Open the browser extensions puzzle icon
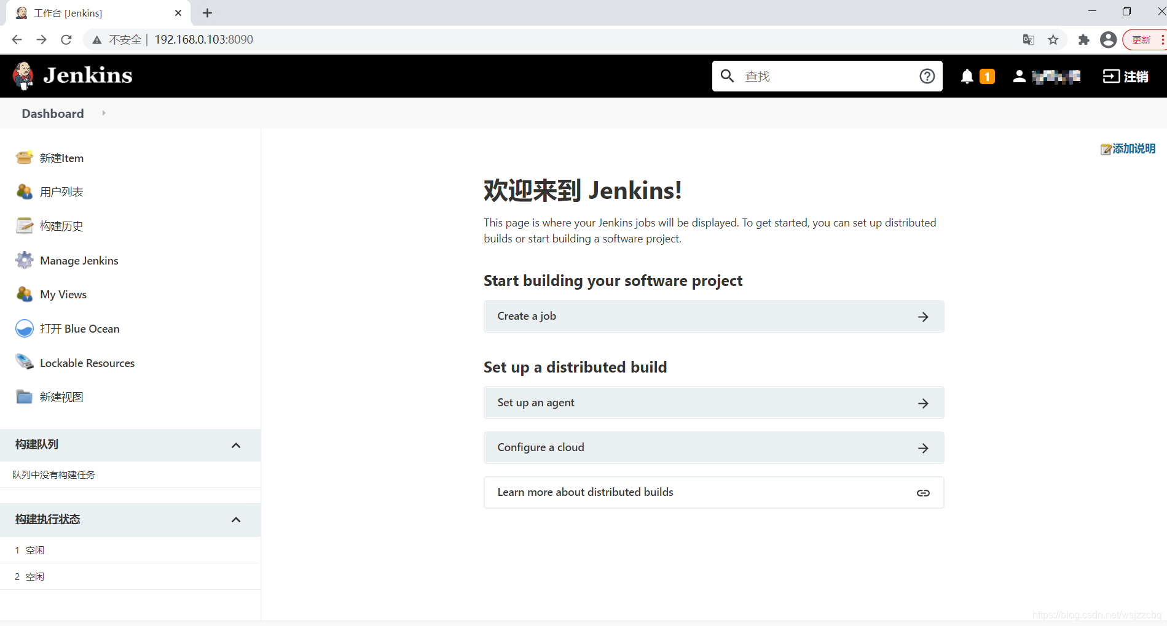This screenshot has width=1167, height=626. [1083, 40]
